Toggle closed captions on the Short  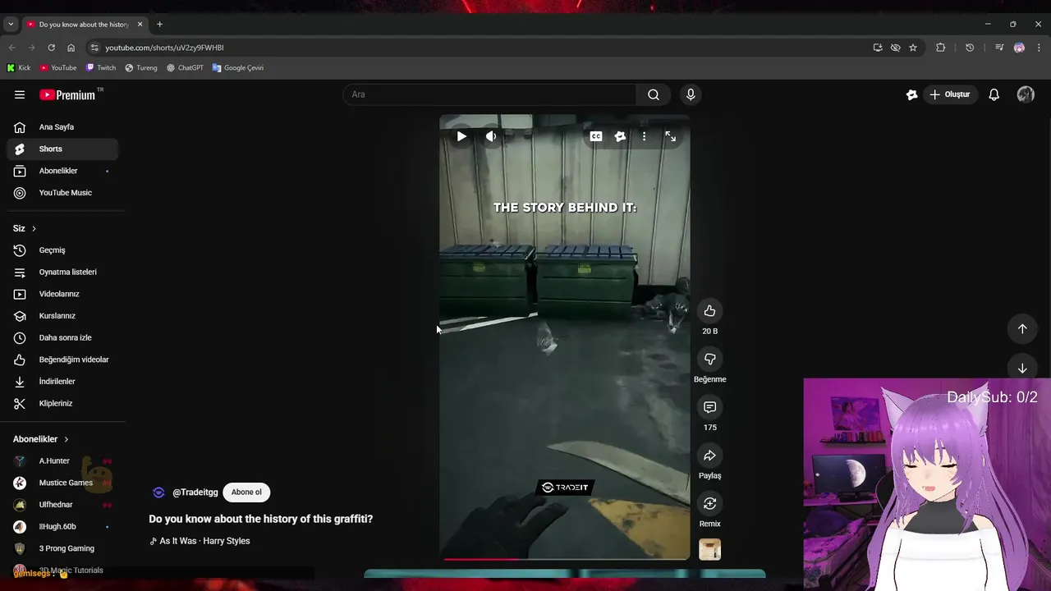596,136
